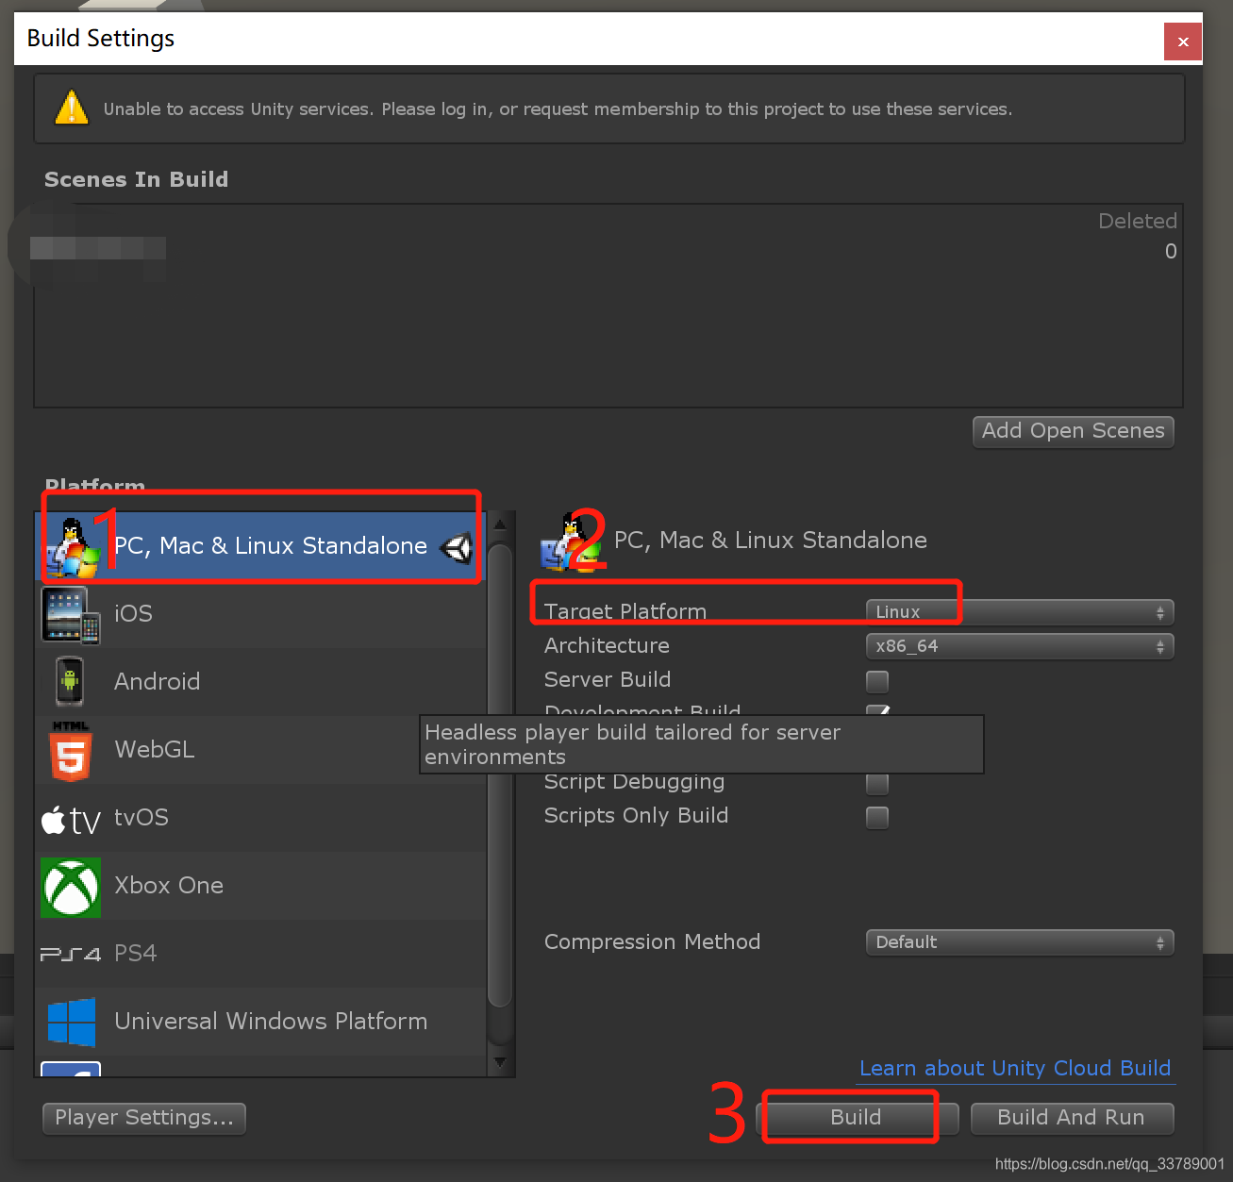Screen dimensions: 1233x1182
Task: Select the Xbox One platform row
Action: pos(261,886)
